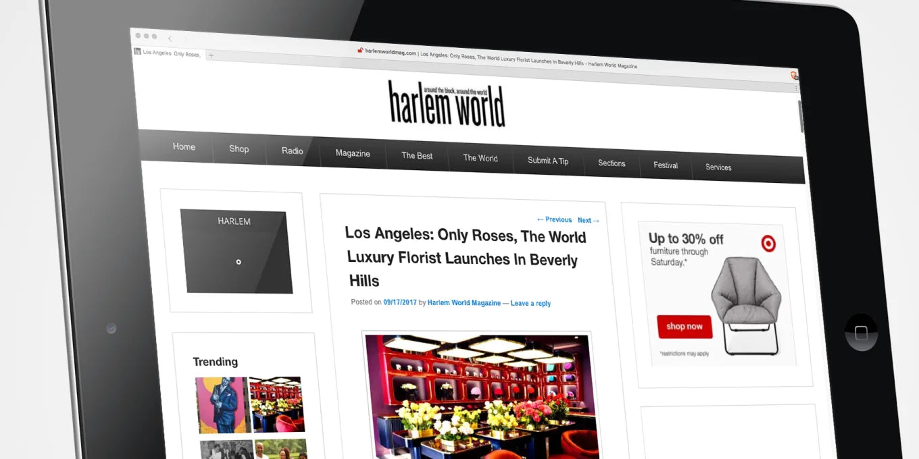Go to the Previous article link
The image size is (919, 459).
coord(554,219)
